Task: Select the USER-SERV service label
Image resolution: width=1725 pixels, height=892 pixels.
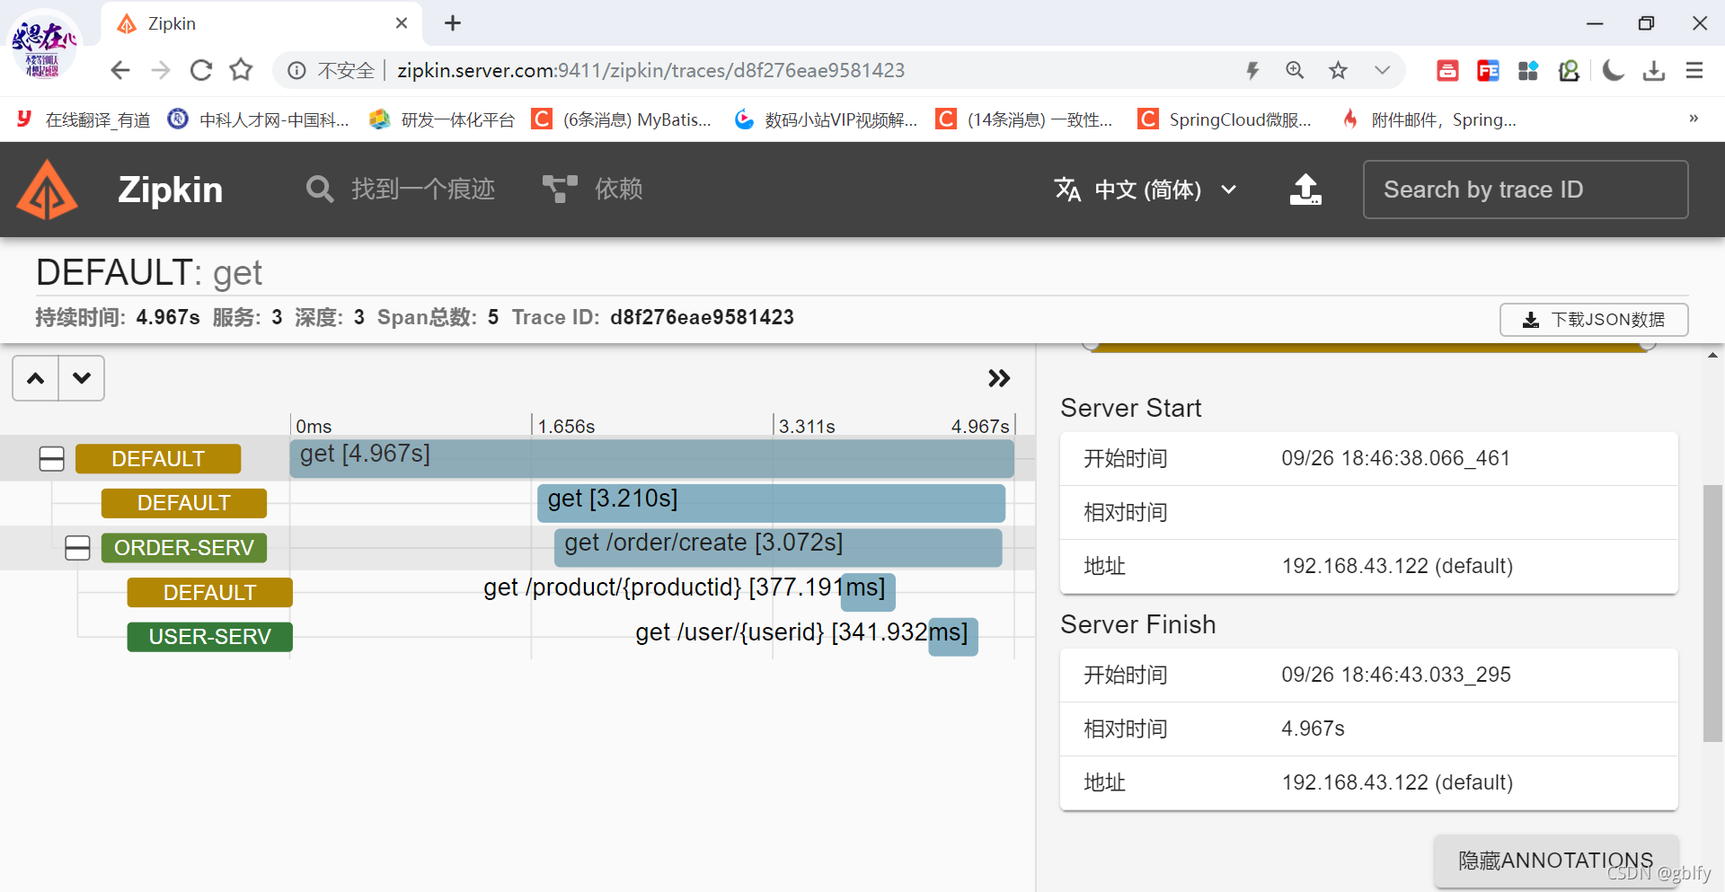Action: pos(210,637)
